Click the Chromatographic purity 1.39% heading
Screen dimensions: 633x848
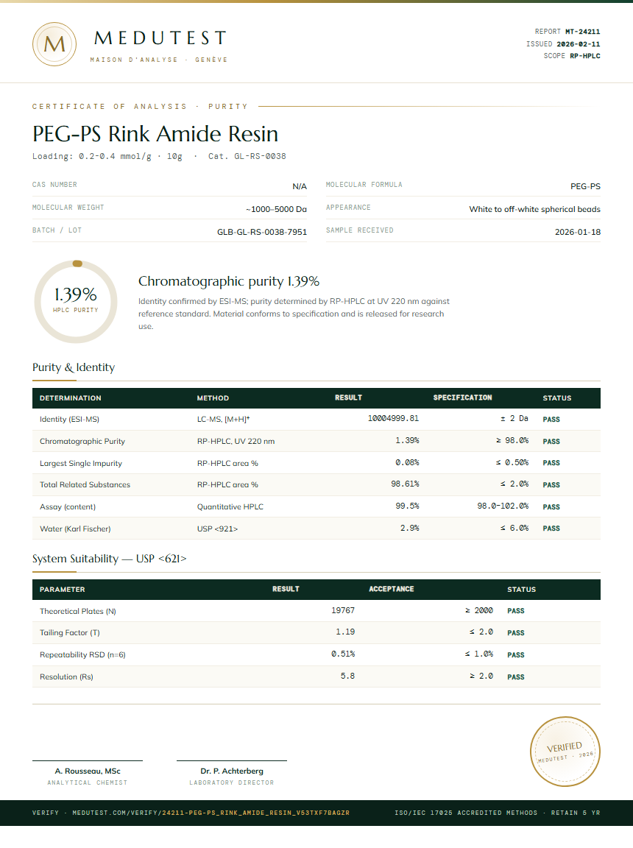coord(229,281)
